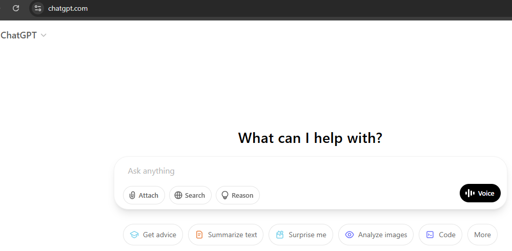Click the paperclip Attach icon
The height and width of the screenshot is (251, 512).
pyautogui.click(x=132, y=195)
